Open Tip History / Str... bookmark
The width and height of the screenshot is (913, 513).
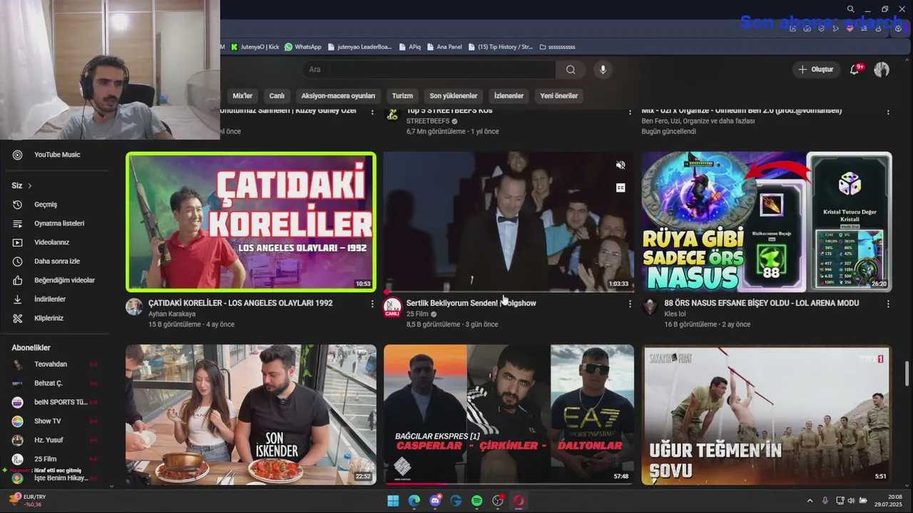(500, 47)
